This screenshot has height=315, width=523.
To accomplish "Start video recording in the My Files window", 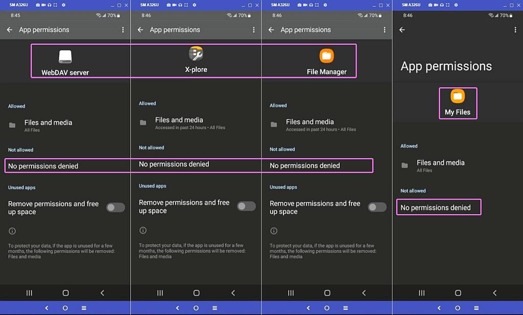I will (x=436, y=5).
